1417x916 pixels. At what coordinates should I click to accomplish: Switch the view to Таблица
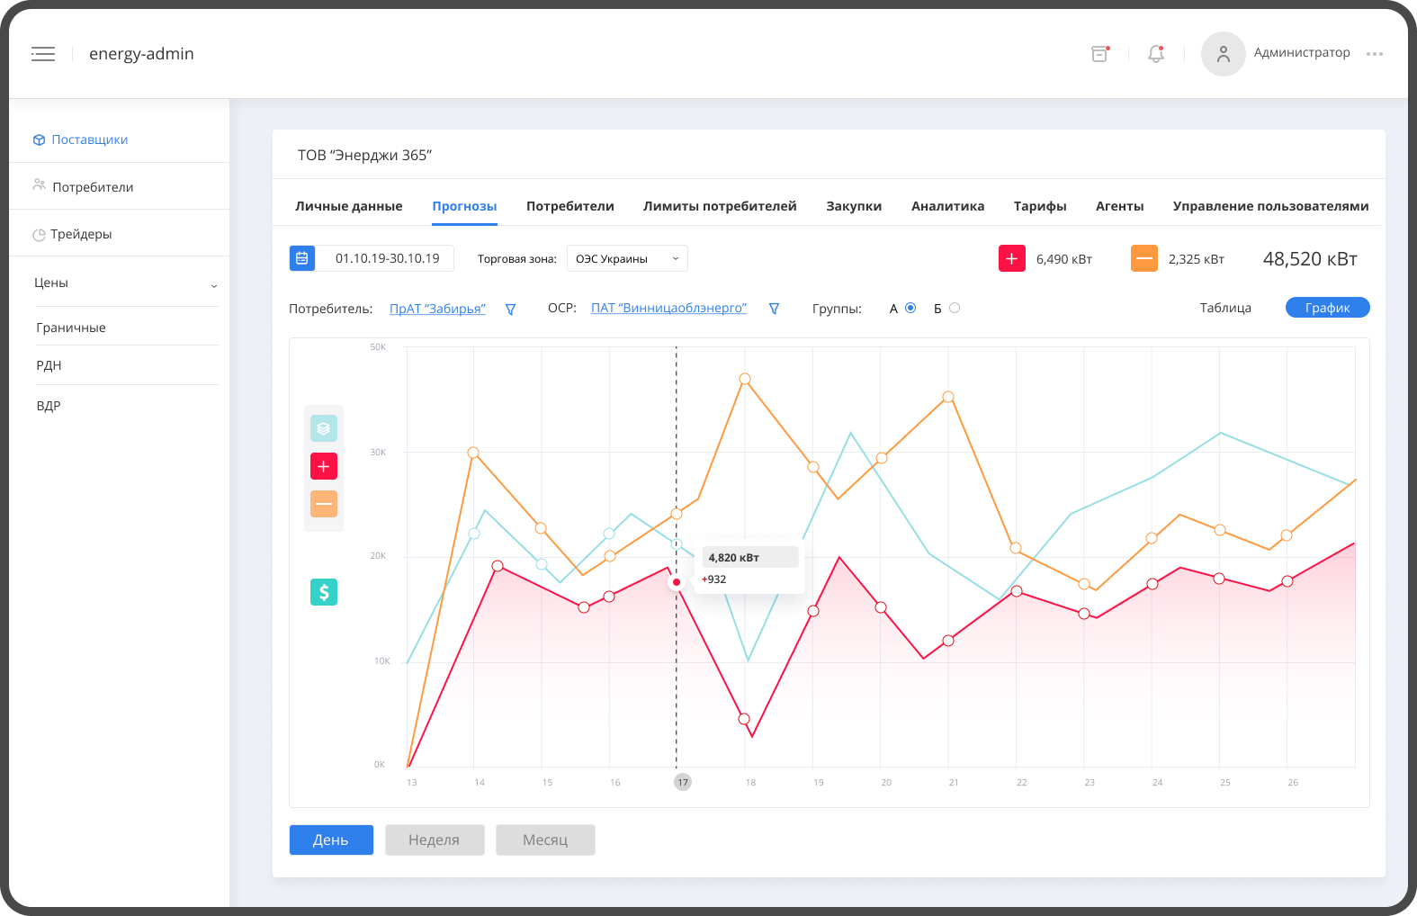(1225, 308)
